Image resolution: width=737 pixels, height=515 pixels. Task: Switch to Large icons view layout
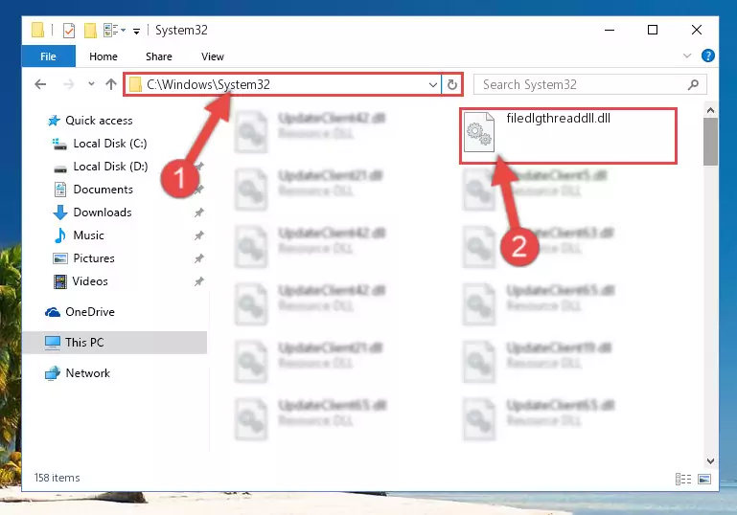(704, 479)
